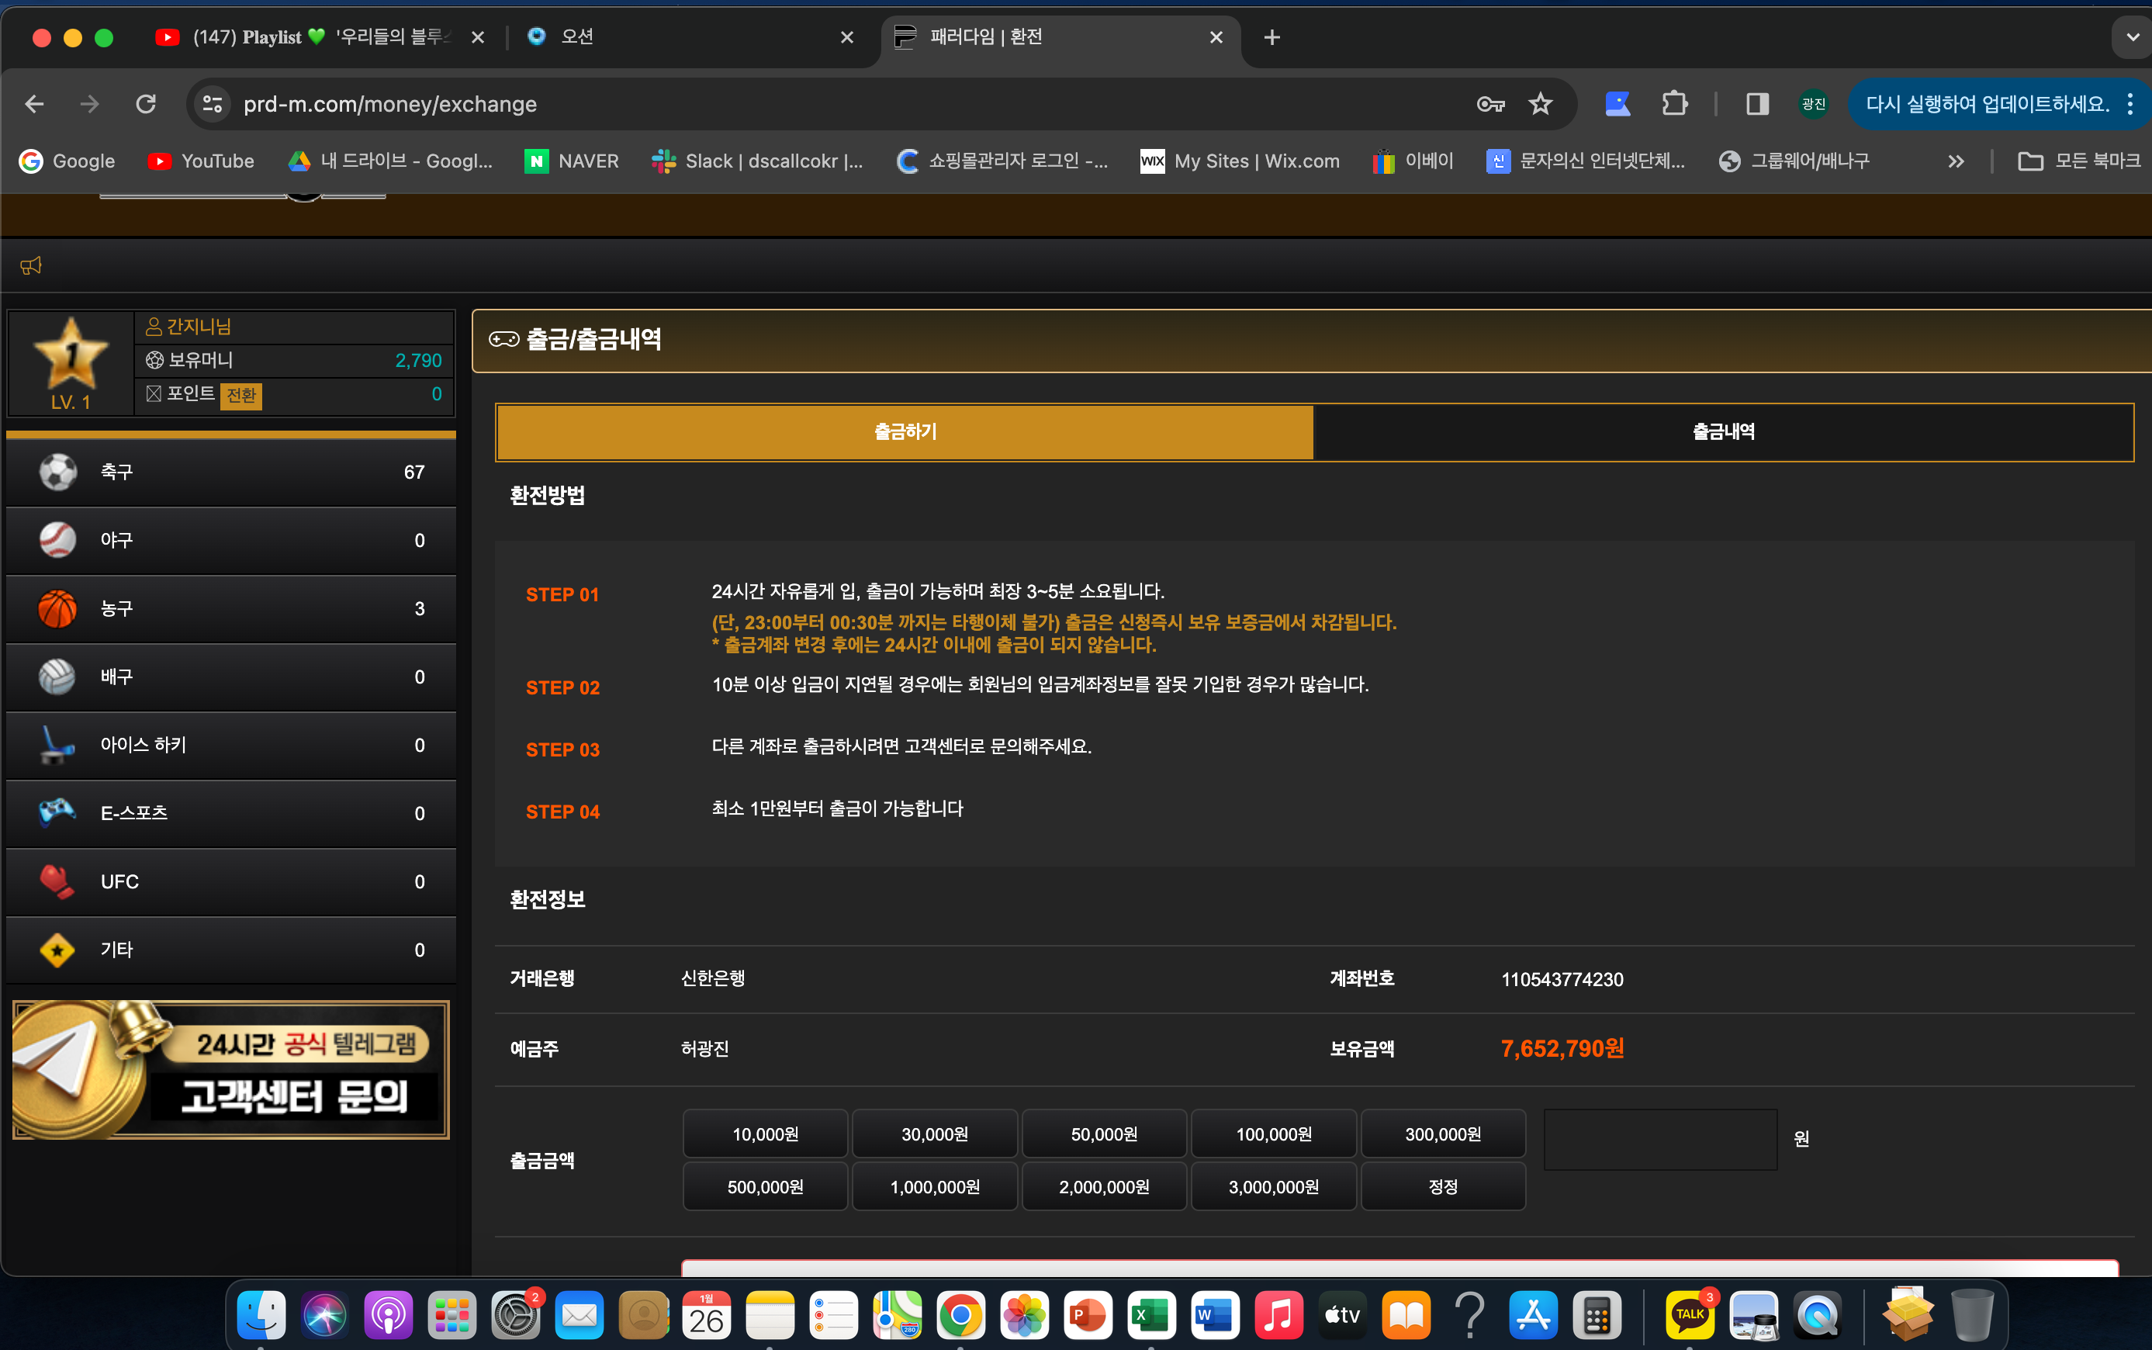Click the megaphone announcement icon

30,265
